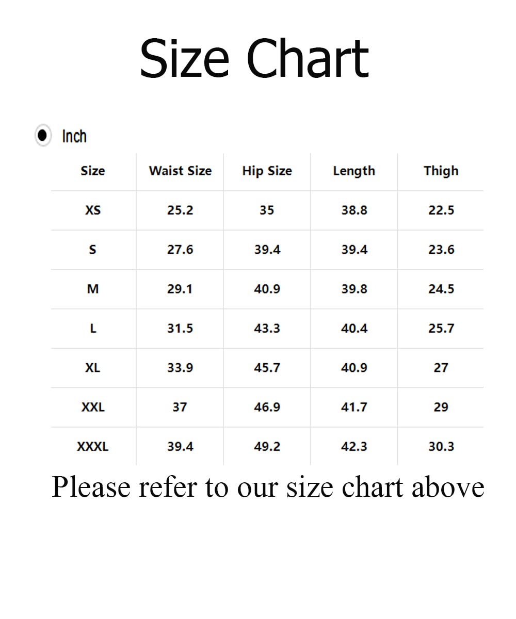516x619 pixels.
Task: Select the M size row label
Action: pos(93,289)
